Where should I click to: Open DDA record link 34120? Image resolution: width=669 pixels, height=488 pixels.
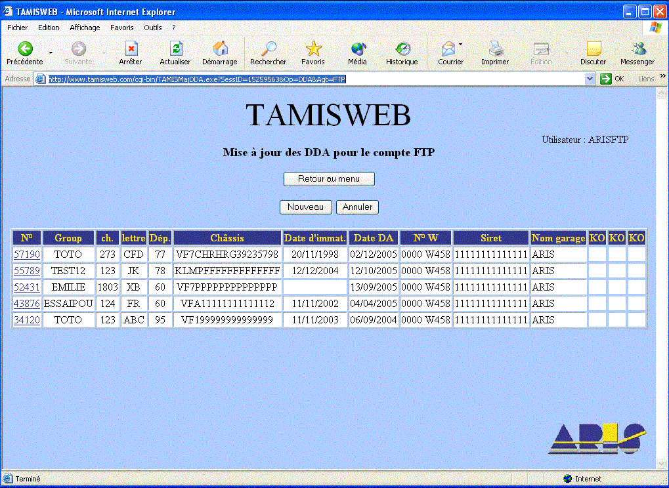pos(27,319)
